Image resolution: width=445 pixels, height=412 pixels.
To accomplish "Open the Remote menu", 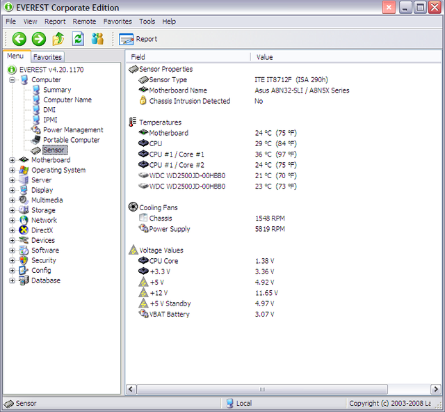I will (84, 22).
